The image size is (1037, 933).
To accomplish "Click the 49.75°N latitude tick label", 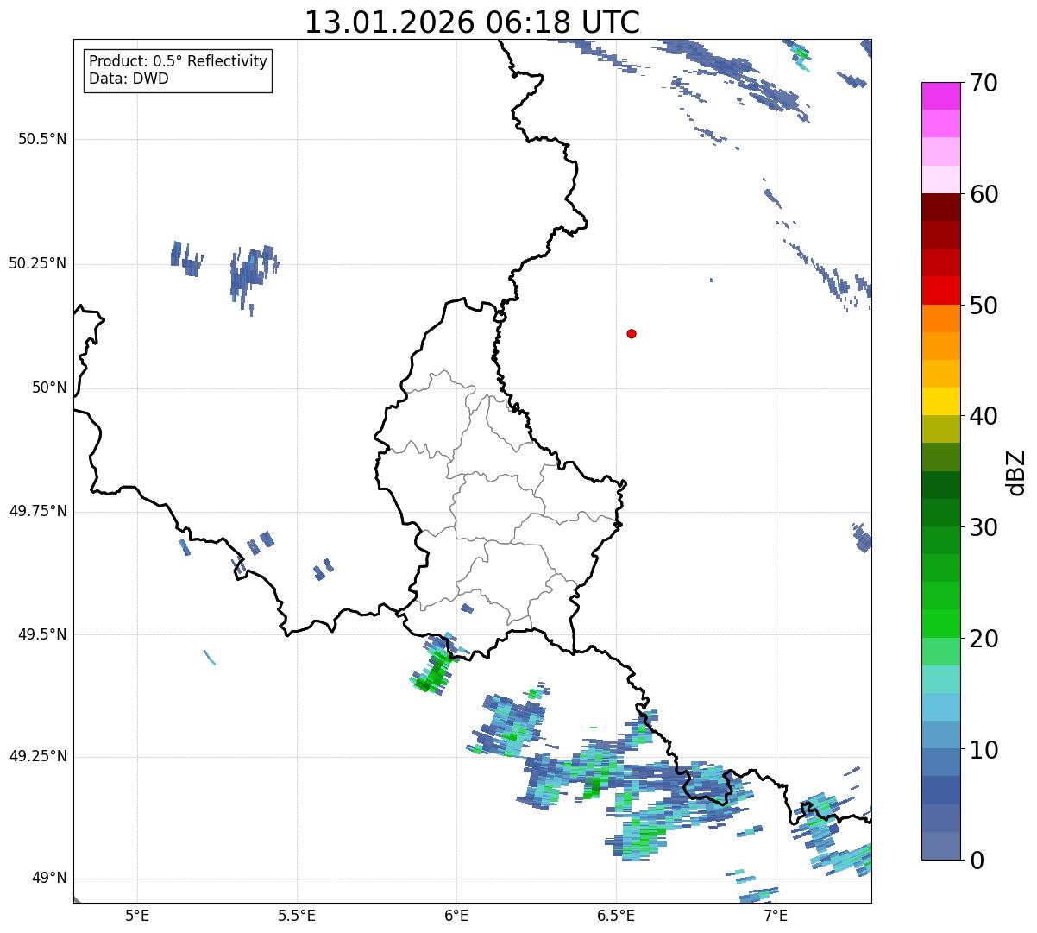I will [38, 511].
